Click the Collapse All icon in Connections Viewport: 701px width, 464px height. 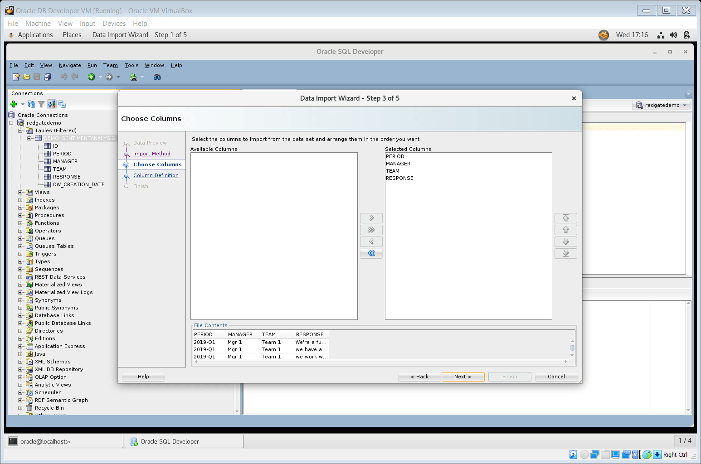pos(62,104)
